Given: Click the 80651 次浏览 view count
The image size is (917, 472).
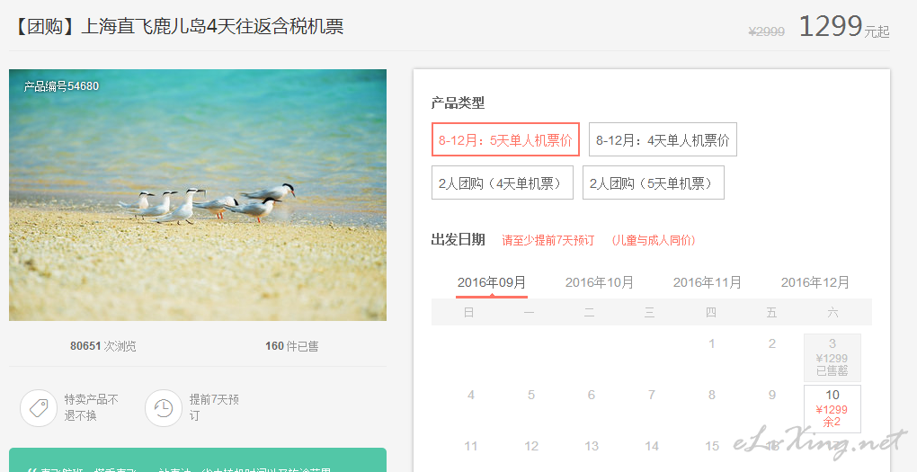Looking at the screenshot, I should pos(102,346).
